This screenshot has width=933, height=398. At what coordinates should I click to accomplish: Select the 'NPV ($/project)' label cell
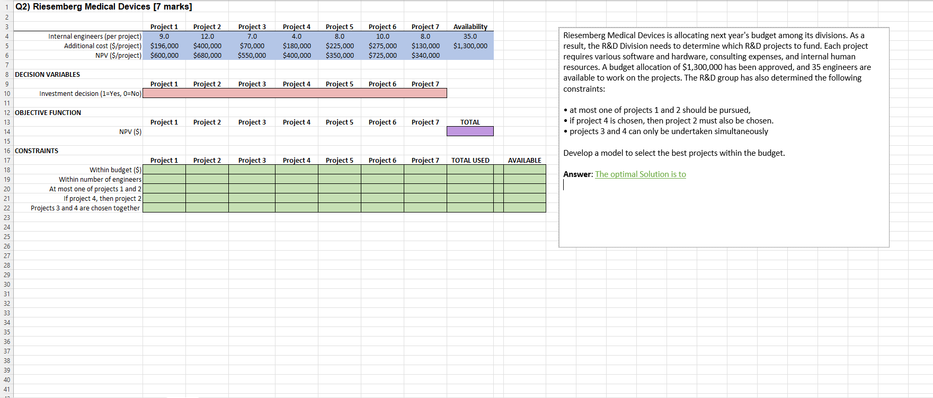click(x=118, y=56)
